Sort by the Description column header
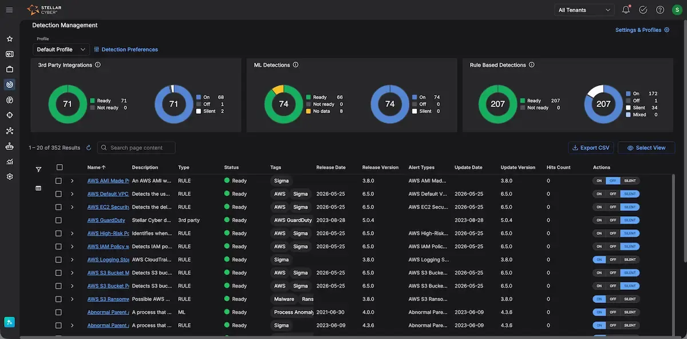 (x=145, y=167)
